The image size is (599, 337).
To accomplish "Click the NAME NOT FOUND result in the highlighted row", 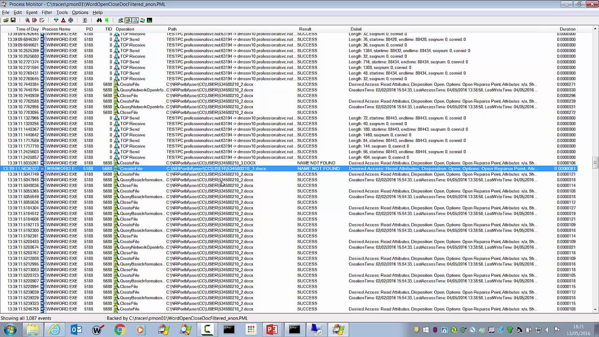I will (318, 168).
